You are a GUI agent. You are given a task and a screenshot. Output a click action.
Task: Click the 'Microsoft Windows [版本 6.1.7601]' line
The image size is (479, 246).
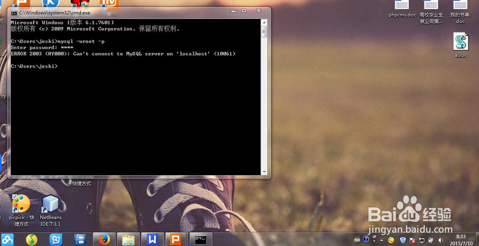click(62, 22)
